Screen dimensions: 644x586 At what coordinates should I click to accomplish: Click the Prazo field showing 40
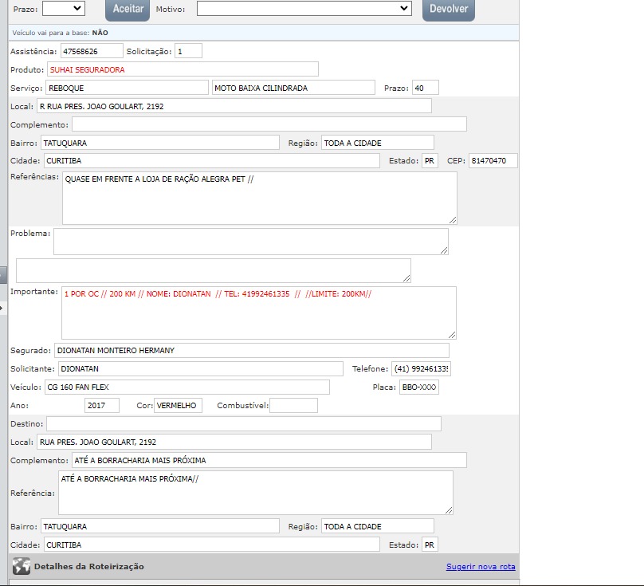pos(426,88)
